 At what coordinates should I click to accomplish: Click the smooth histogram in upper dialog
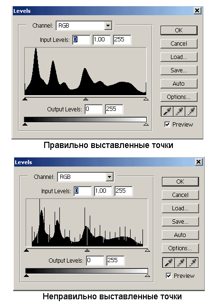click(85, 71)
